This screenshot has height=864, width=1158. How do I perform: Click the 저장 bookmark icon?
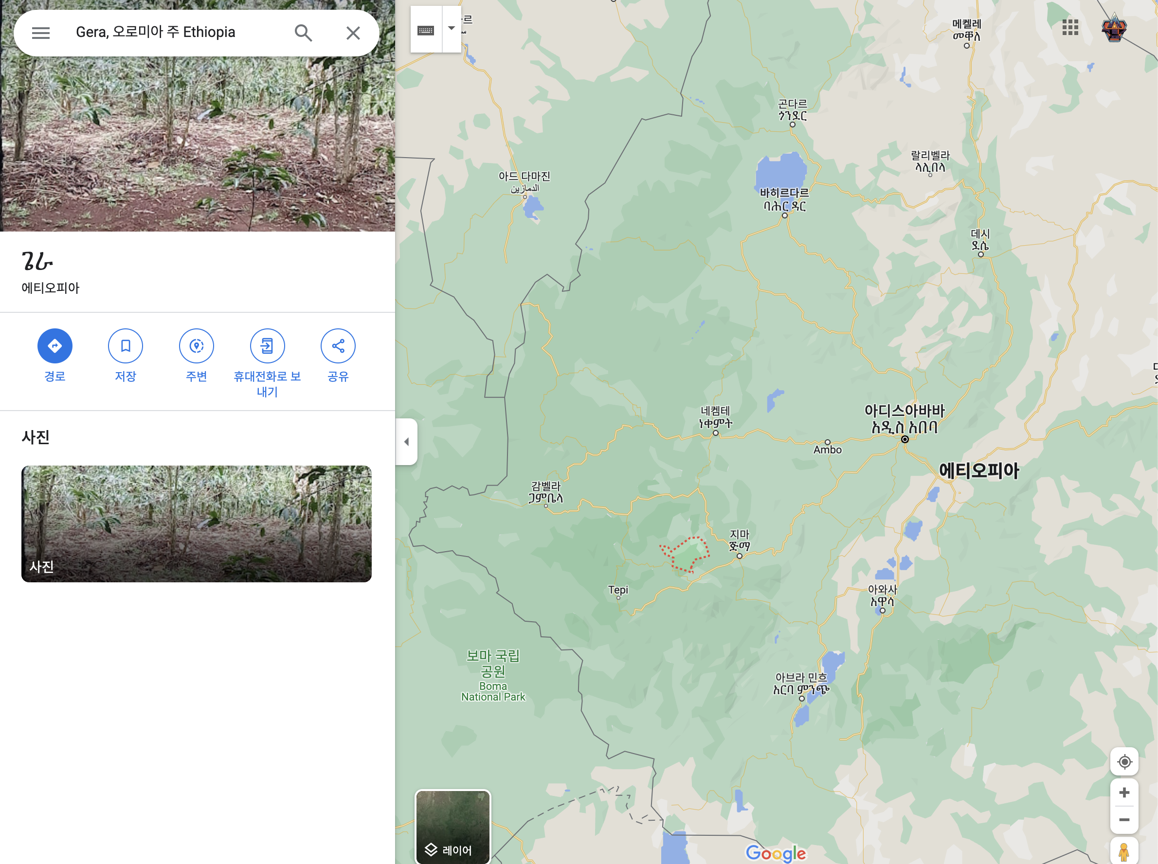coord(126,346)
